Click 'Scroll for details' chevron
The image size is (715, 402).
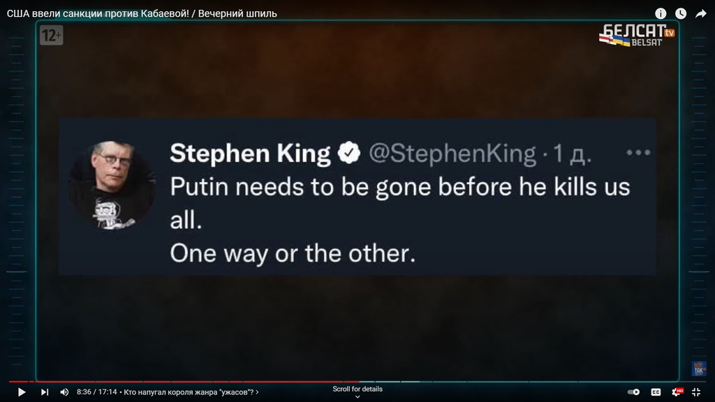point(357,396)
